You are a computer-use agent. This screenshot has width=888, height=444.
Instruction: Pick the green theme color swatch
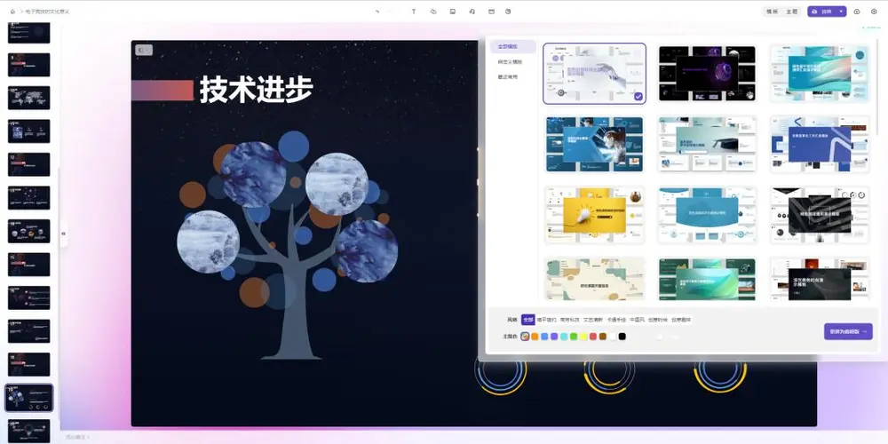pyautogui.click(x=573, y=337)
